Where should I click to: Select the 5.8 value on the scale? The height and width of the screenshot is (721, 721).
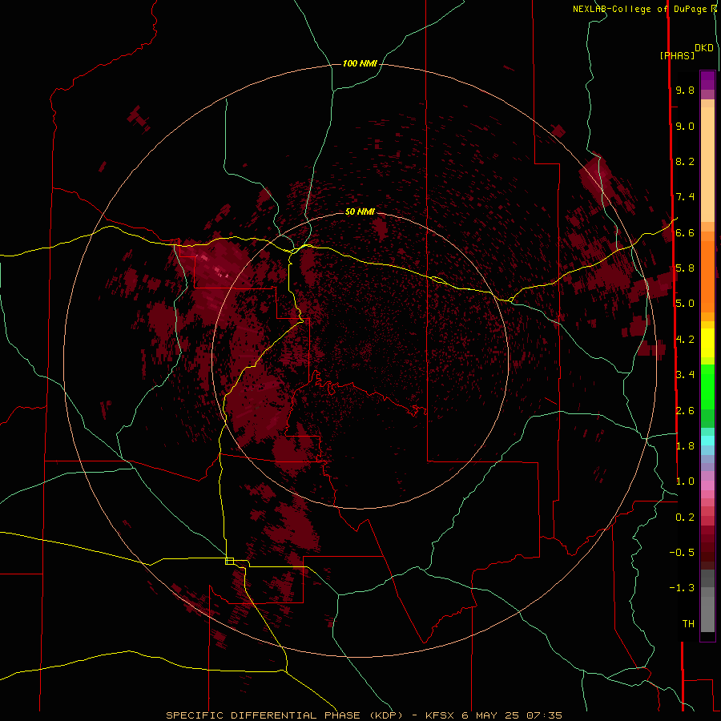coord(685,268)
